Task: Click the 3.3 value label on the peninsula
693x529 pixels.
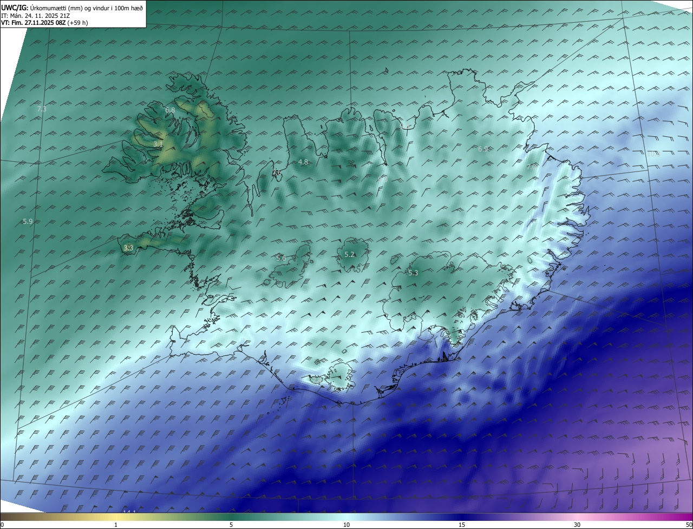Action: (x=128, y=248)
